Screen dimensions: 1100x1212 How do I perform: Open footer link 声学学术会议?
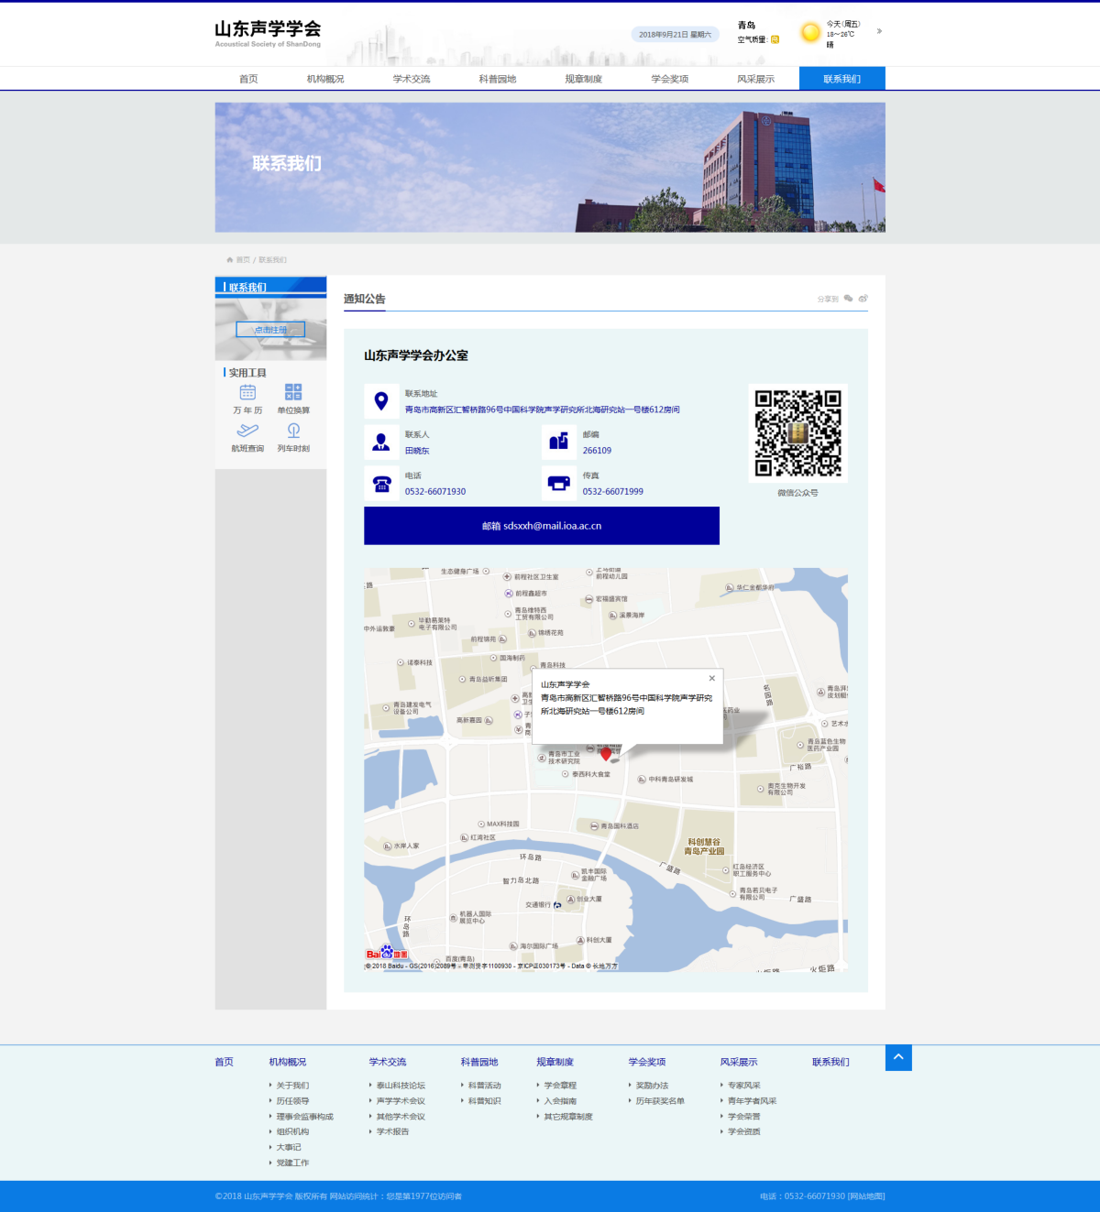[401, 1101]
